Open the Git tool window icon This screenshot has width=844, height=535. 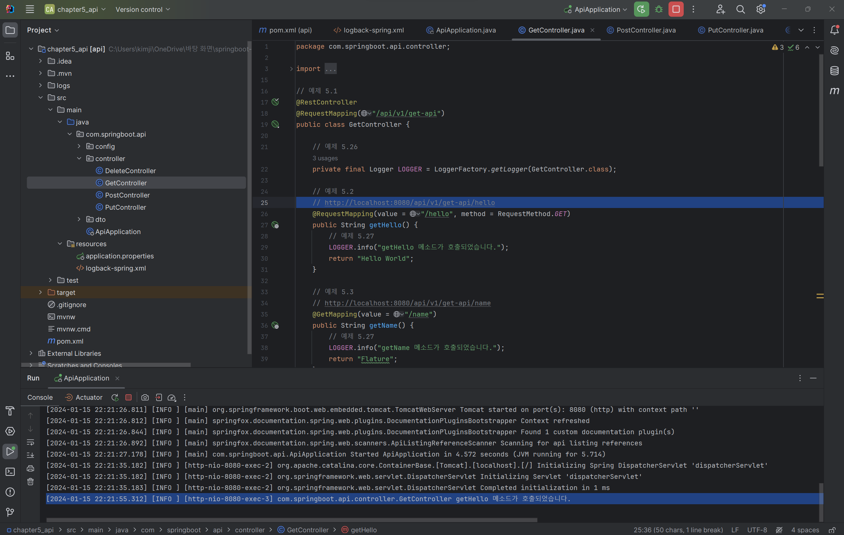point(10,512)
